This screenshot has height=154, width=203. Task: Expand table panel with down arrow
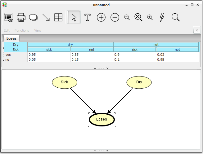coord(107,68)
